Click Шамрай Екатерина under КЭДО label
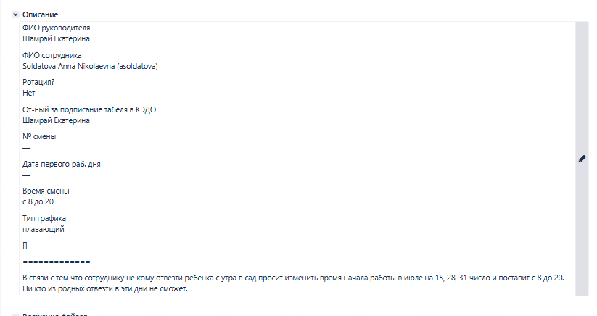Screen dimensions: 597x316 [x=56, y=120]
